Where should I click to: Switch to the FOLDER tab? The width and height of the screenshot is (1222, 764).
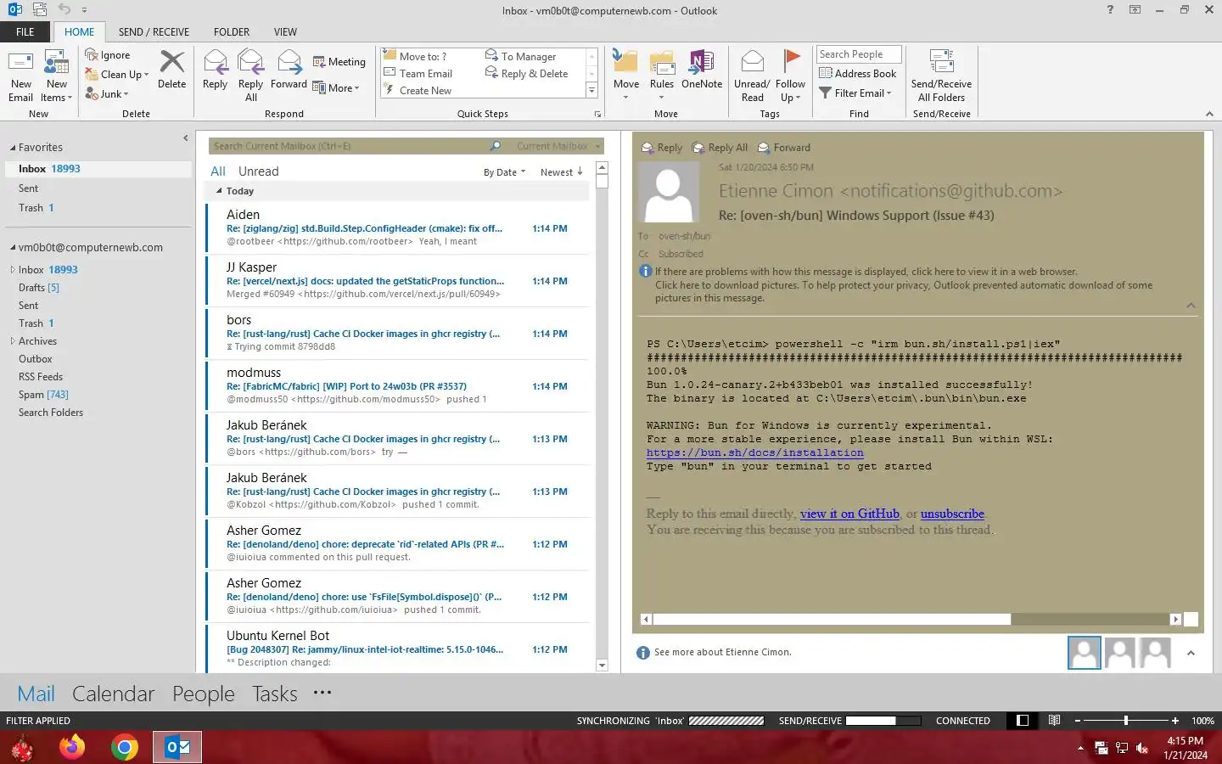pos(232,32)
